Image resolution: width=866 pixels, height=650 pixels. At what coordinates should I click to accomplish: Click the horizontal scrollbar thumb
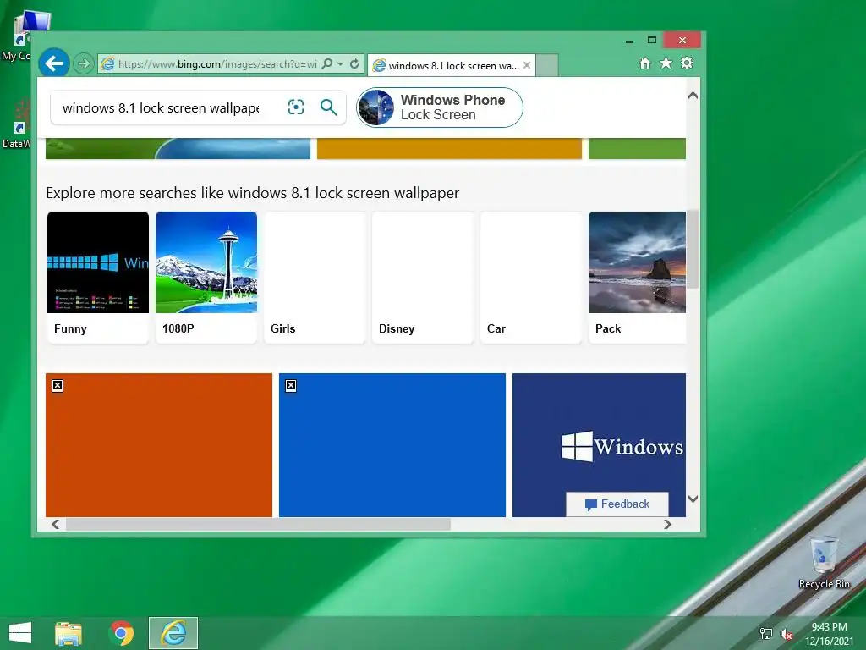click(x=258, y=524)
